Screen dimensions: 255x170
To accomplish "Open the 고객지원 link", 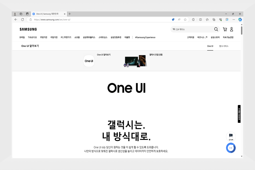I will 191,37.
